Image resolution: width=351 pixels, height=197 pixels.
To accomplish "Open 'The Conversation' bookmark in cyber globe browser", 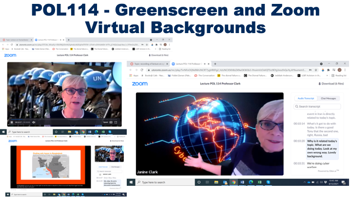I will click(x=204, y=75).
